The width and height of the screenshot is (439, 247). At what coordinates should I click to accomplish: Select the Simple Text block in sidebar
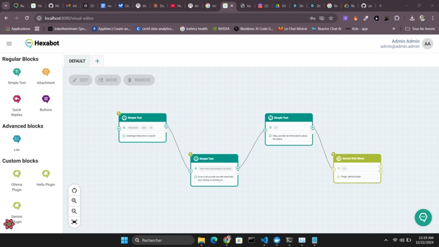(x=17, y=76)
